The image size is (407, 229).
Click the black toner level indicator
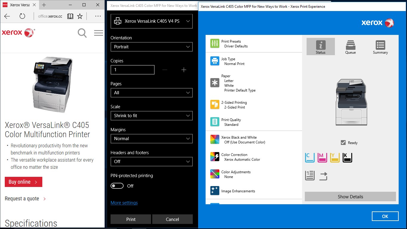coord(347,157)
